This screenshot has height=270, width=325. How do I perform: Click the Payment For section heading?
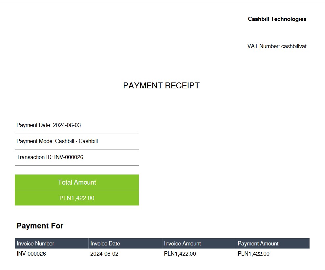click(40, 226)
